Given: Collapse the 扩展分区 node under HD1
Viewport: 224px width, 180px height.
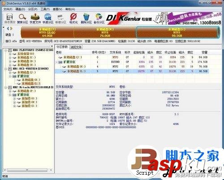Looking at the screenshot, I should [10, 76].
